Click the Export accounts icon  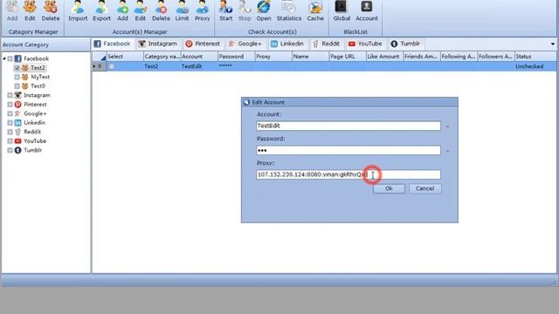[x=101, y=10]
